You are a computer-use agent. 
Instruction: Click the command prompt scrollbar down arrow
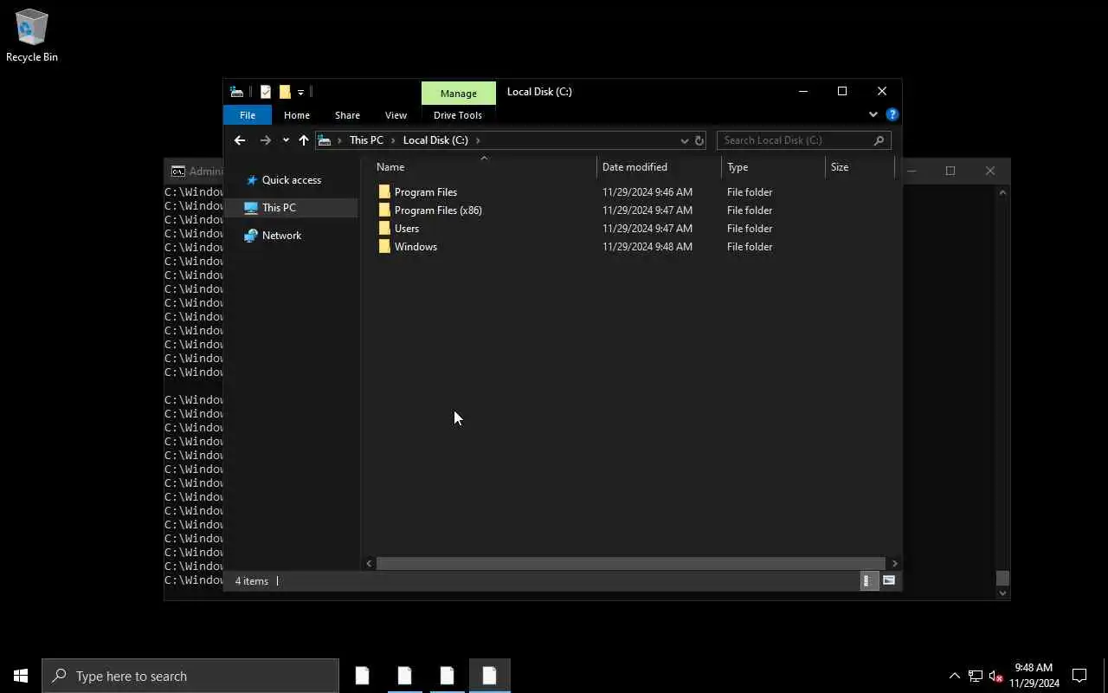[x=1003, y=593]
